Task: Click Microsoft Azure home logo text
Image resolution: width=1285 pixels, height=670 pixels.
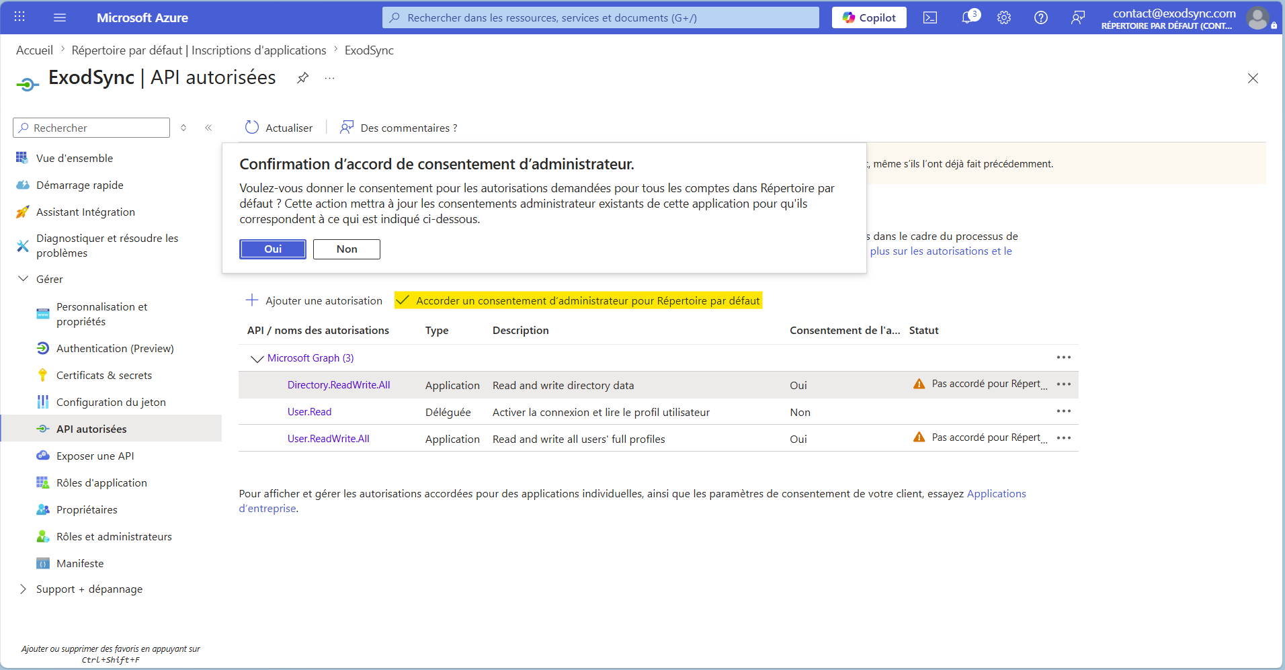Action: click(142, 17)
